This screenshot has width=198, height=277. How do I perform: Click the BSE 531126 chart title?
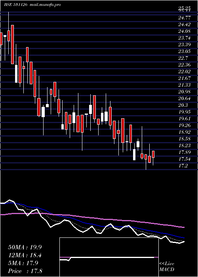16,5
